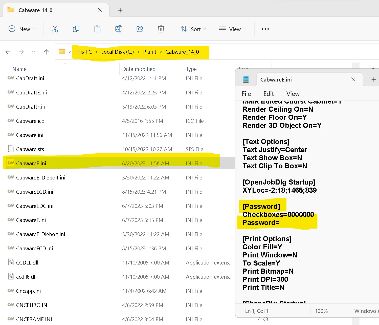Click the CabDraft.ini file icon
Screen dimensions: 379x325
(11, 78)
